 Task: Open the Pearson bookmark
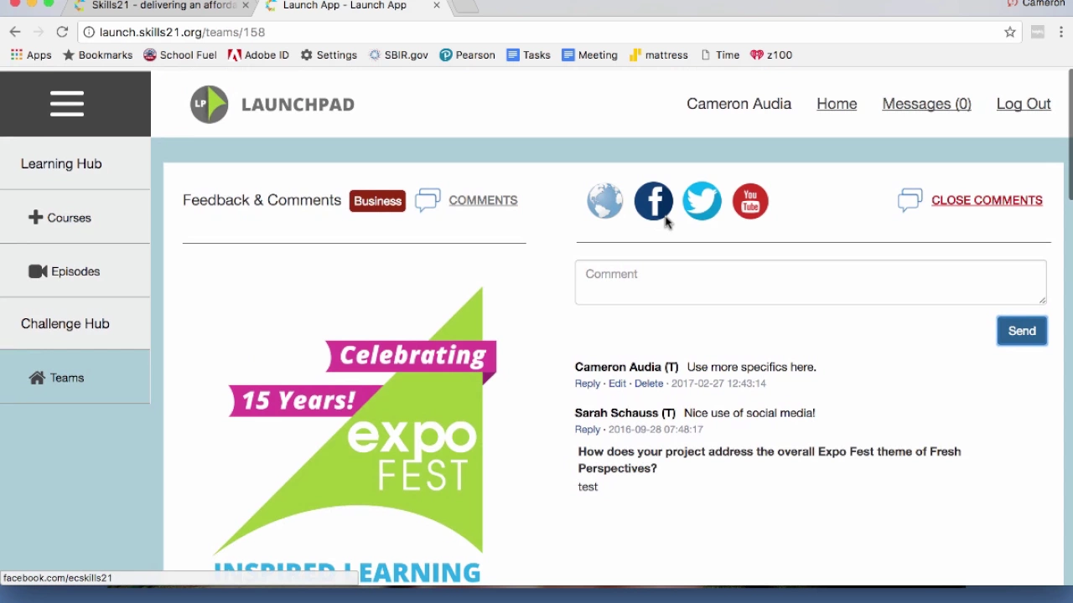tap(468, 55)
